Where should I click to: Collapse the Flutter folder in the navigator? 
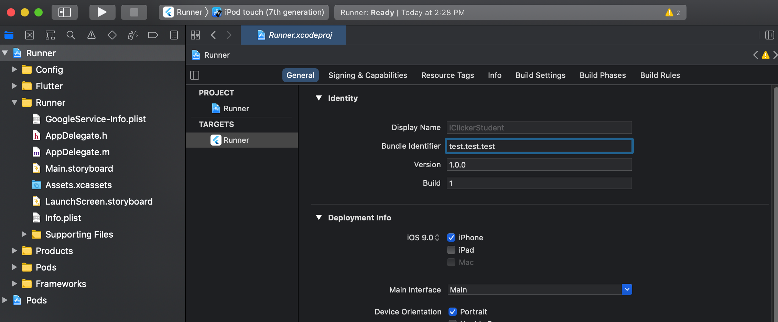click(x=14, y=86)
